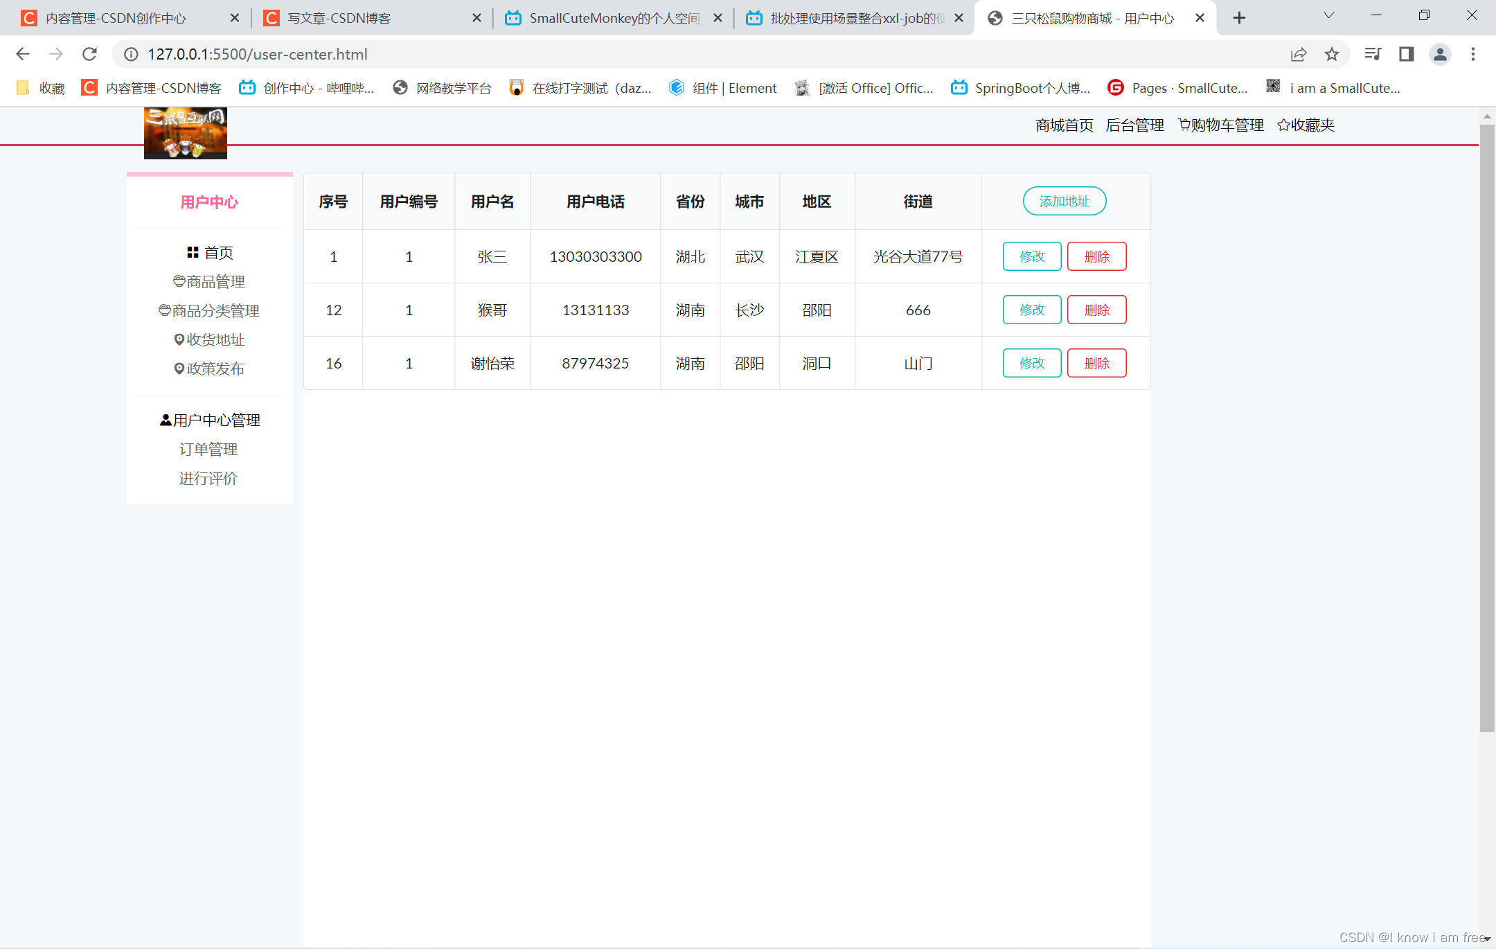The image size is (1496, 949).
Task: Open 购物车管理 in top navigation
Action: [x=1220, y=125]
